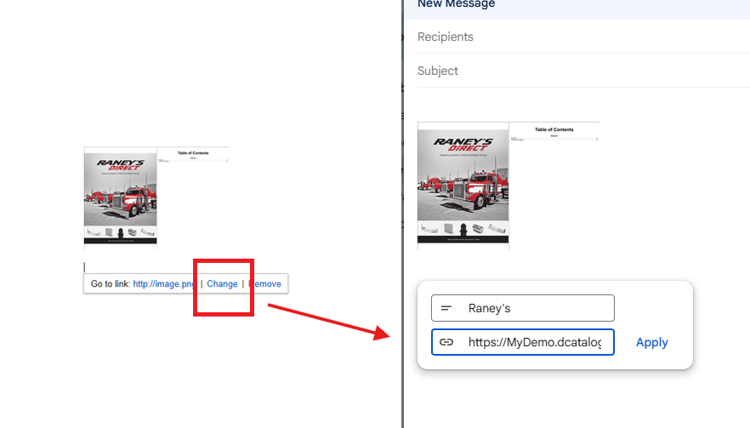Viewport: 750px width, 428px height.
Task: Click the link icon beside the URL field
Action: 446,342
